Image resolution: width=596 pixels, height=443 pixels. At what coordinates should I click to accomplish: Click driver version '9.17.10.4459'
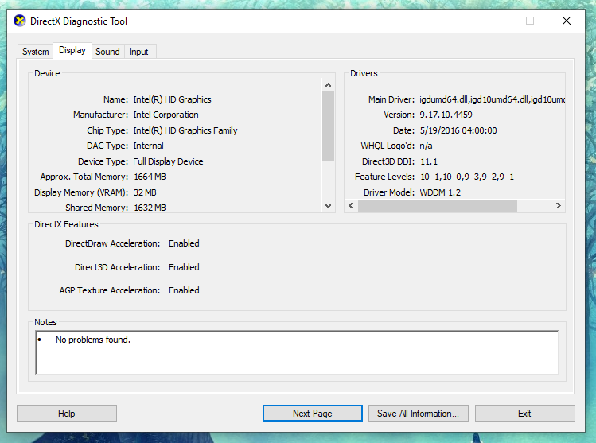(x=446, y=115)
